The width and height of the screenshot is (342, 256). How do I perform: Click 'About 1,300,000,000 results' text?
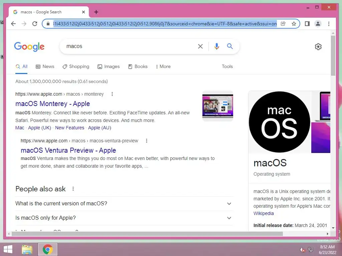(x=46, y=81)
